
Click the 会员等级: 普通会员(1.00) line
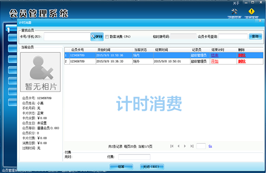[41, 128]
